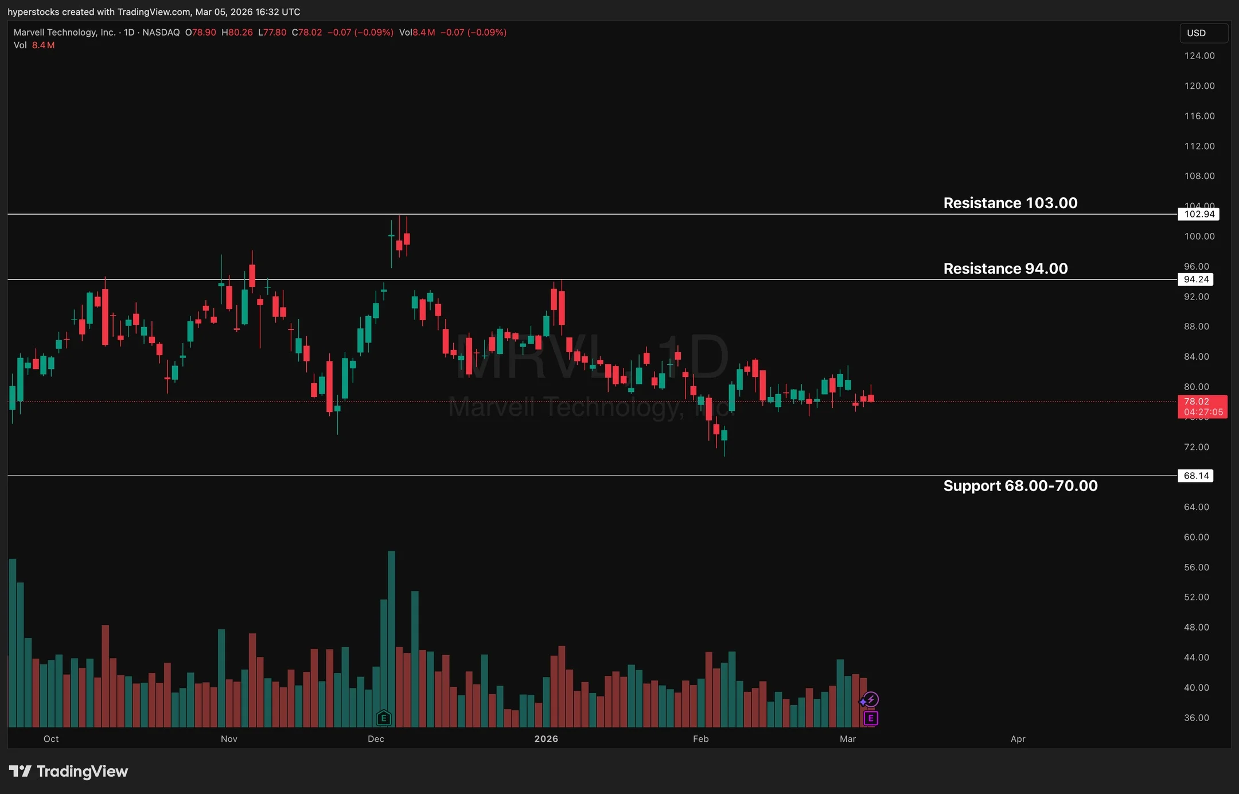Click the 124.00 price axis label
The height and width of the screenshot is (794, 1239).
(x=1199, y=56)
